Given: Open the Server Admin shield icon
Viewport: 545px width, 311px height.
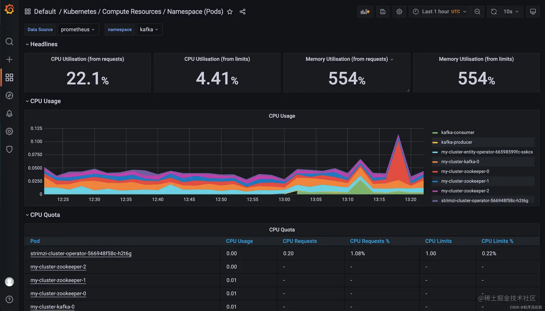Looking at the screenshot, I should [x=9, y=149].
